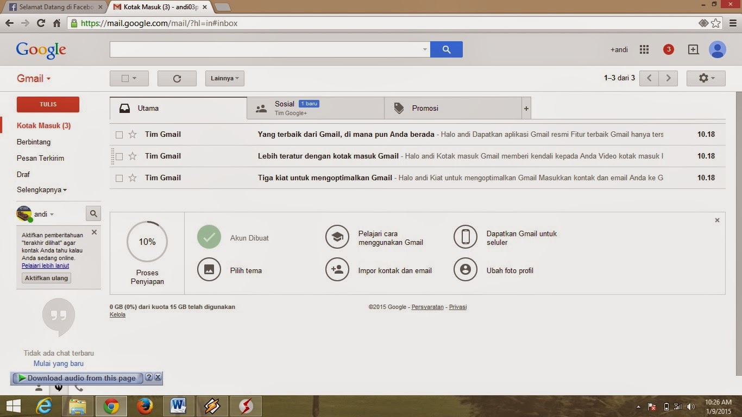Click the blue search magnifier button
Viewport: 742px width, 417px height.
point(447,49)
